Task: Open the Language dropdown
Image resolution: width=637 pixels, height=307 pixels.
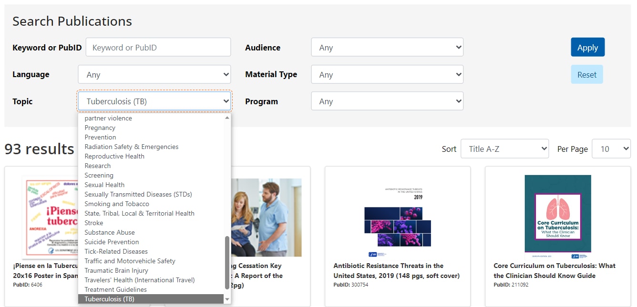Action: 154,74
